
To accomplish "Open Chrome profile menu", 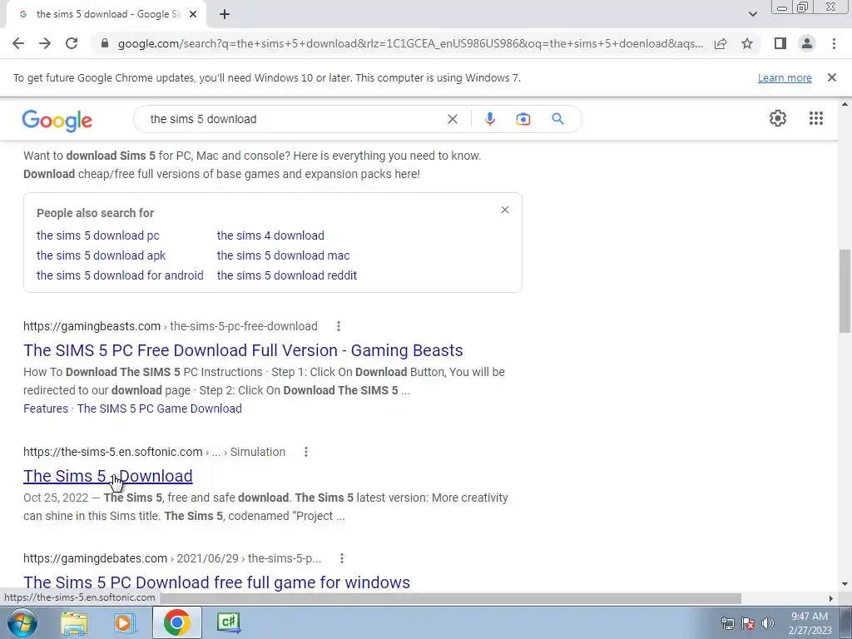I will [x=807, y=43].
